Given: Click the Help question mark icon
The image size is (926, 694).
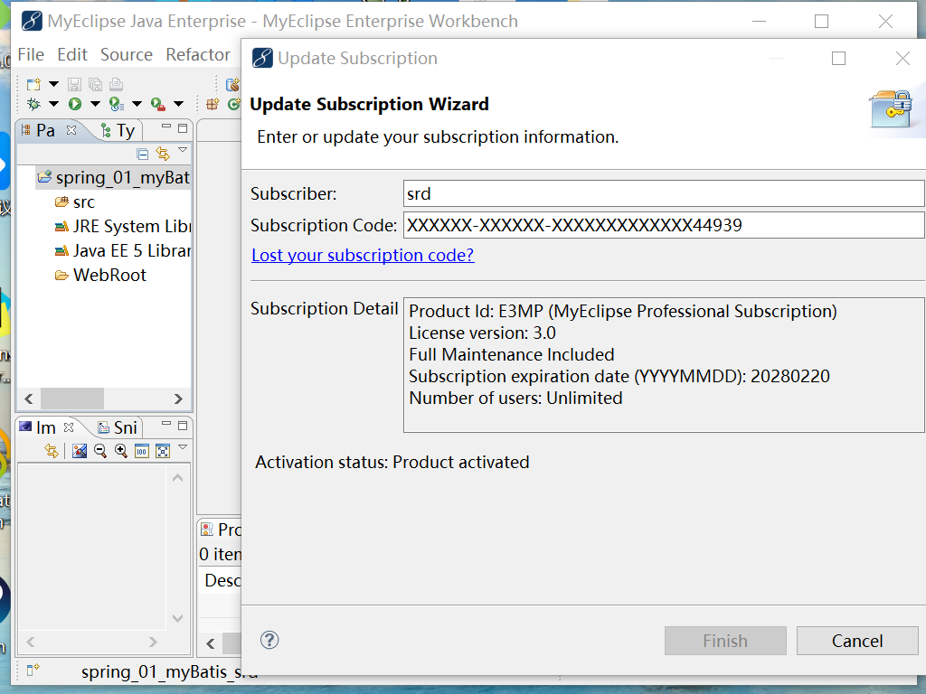Looking at the screenshot, I should (x=269, y=641).
